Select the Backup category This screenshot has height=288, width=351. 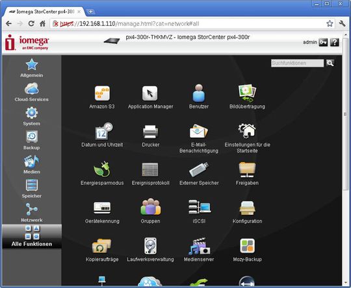point(32,140)
